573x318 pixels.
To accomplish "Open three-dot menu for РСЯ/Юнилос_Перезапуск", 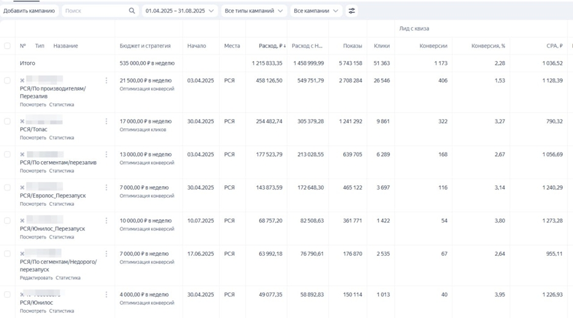I will 106,221.
